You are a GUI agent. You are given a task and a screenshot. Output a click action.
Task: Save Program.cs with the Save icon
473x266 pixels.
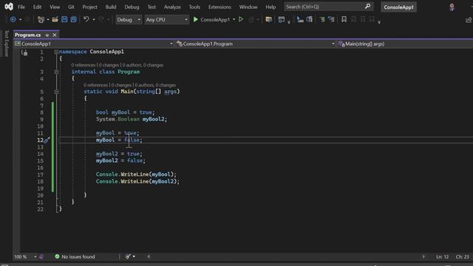64,20
